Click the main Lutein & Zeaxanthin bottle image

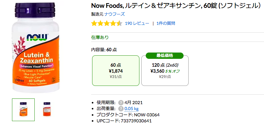[36, 48]
